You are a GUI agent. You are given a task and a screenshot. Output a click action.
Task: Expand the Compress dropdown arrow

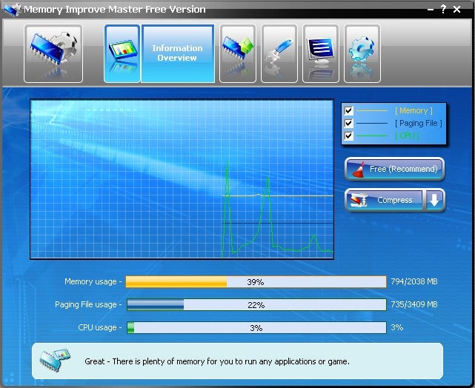(x=435, y=200)
